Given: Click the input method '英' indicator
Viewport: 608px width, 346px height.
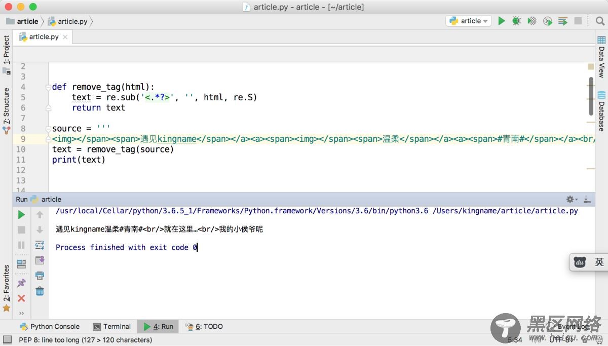Looking at the screenshot, I should (599, 262).
